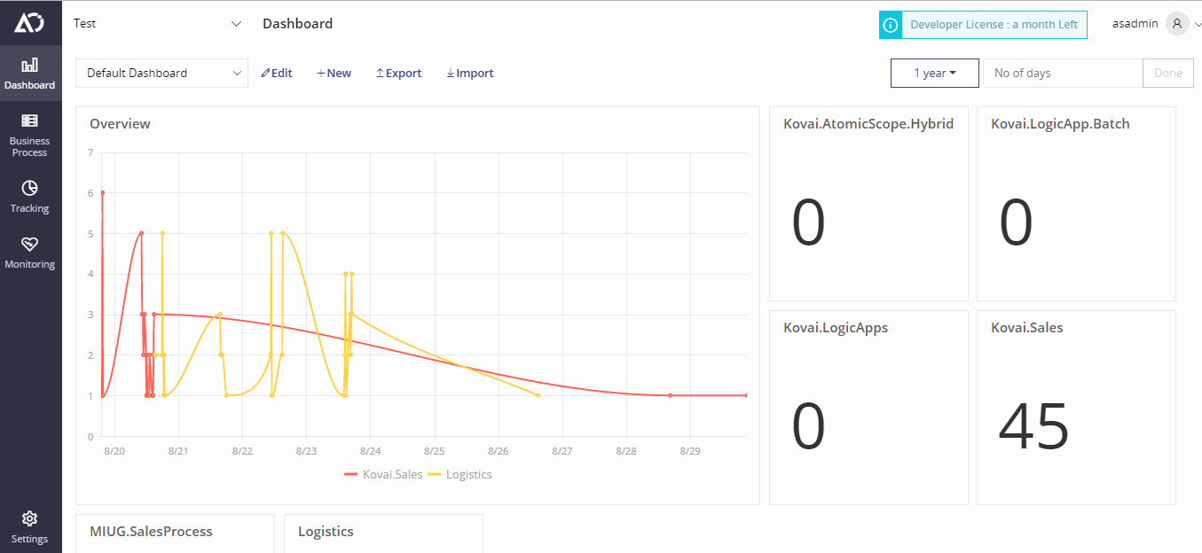Click the Dashboard page heading
The width and height of the screenshot is (1202, 553).
(x=297, y=24)
